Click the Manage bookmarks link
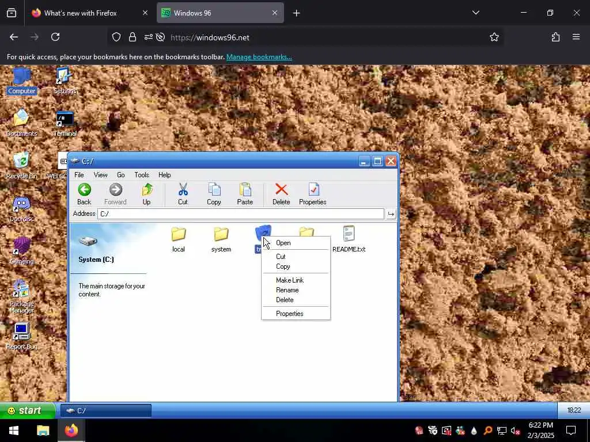The image size is (590, 442). 259,57
